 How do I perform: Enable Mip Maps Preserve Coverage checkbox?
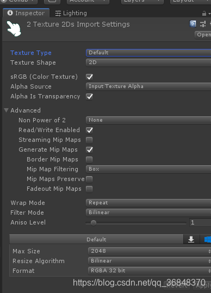pyautogui.click(x=89, y=179)
